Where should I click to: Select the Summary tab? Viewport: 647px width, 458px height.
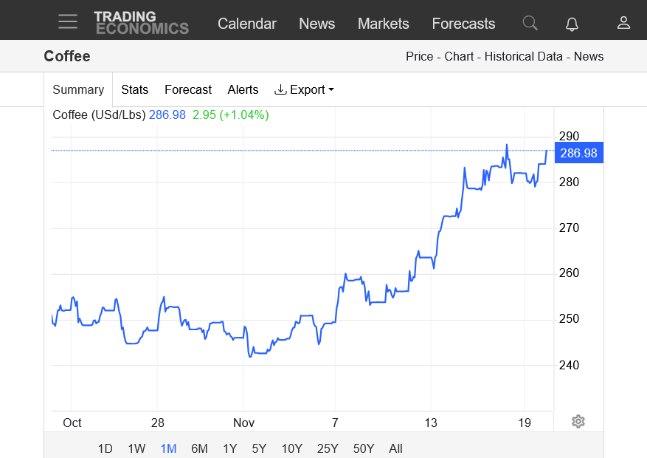tap(78, 89)
